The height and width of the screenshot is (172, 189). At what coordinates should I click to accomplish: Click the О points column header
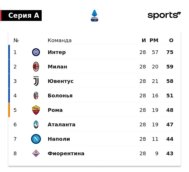pyautogui.click(x=171, y=40)
